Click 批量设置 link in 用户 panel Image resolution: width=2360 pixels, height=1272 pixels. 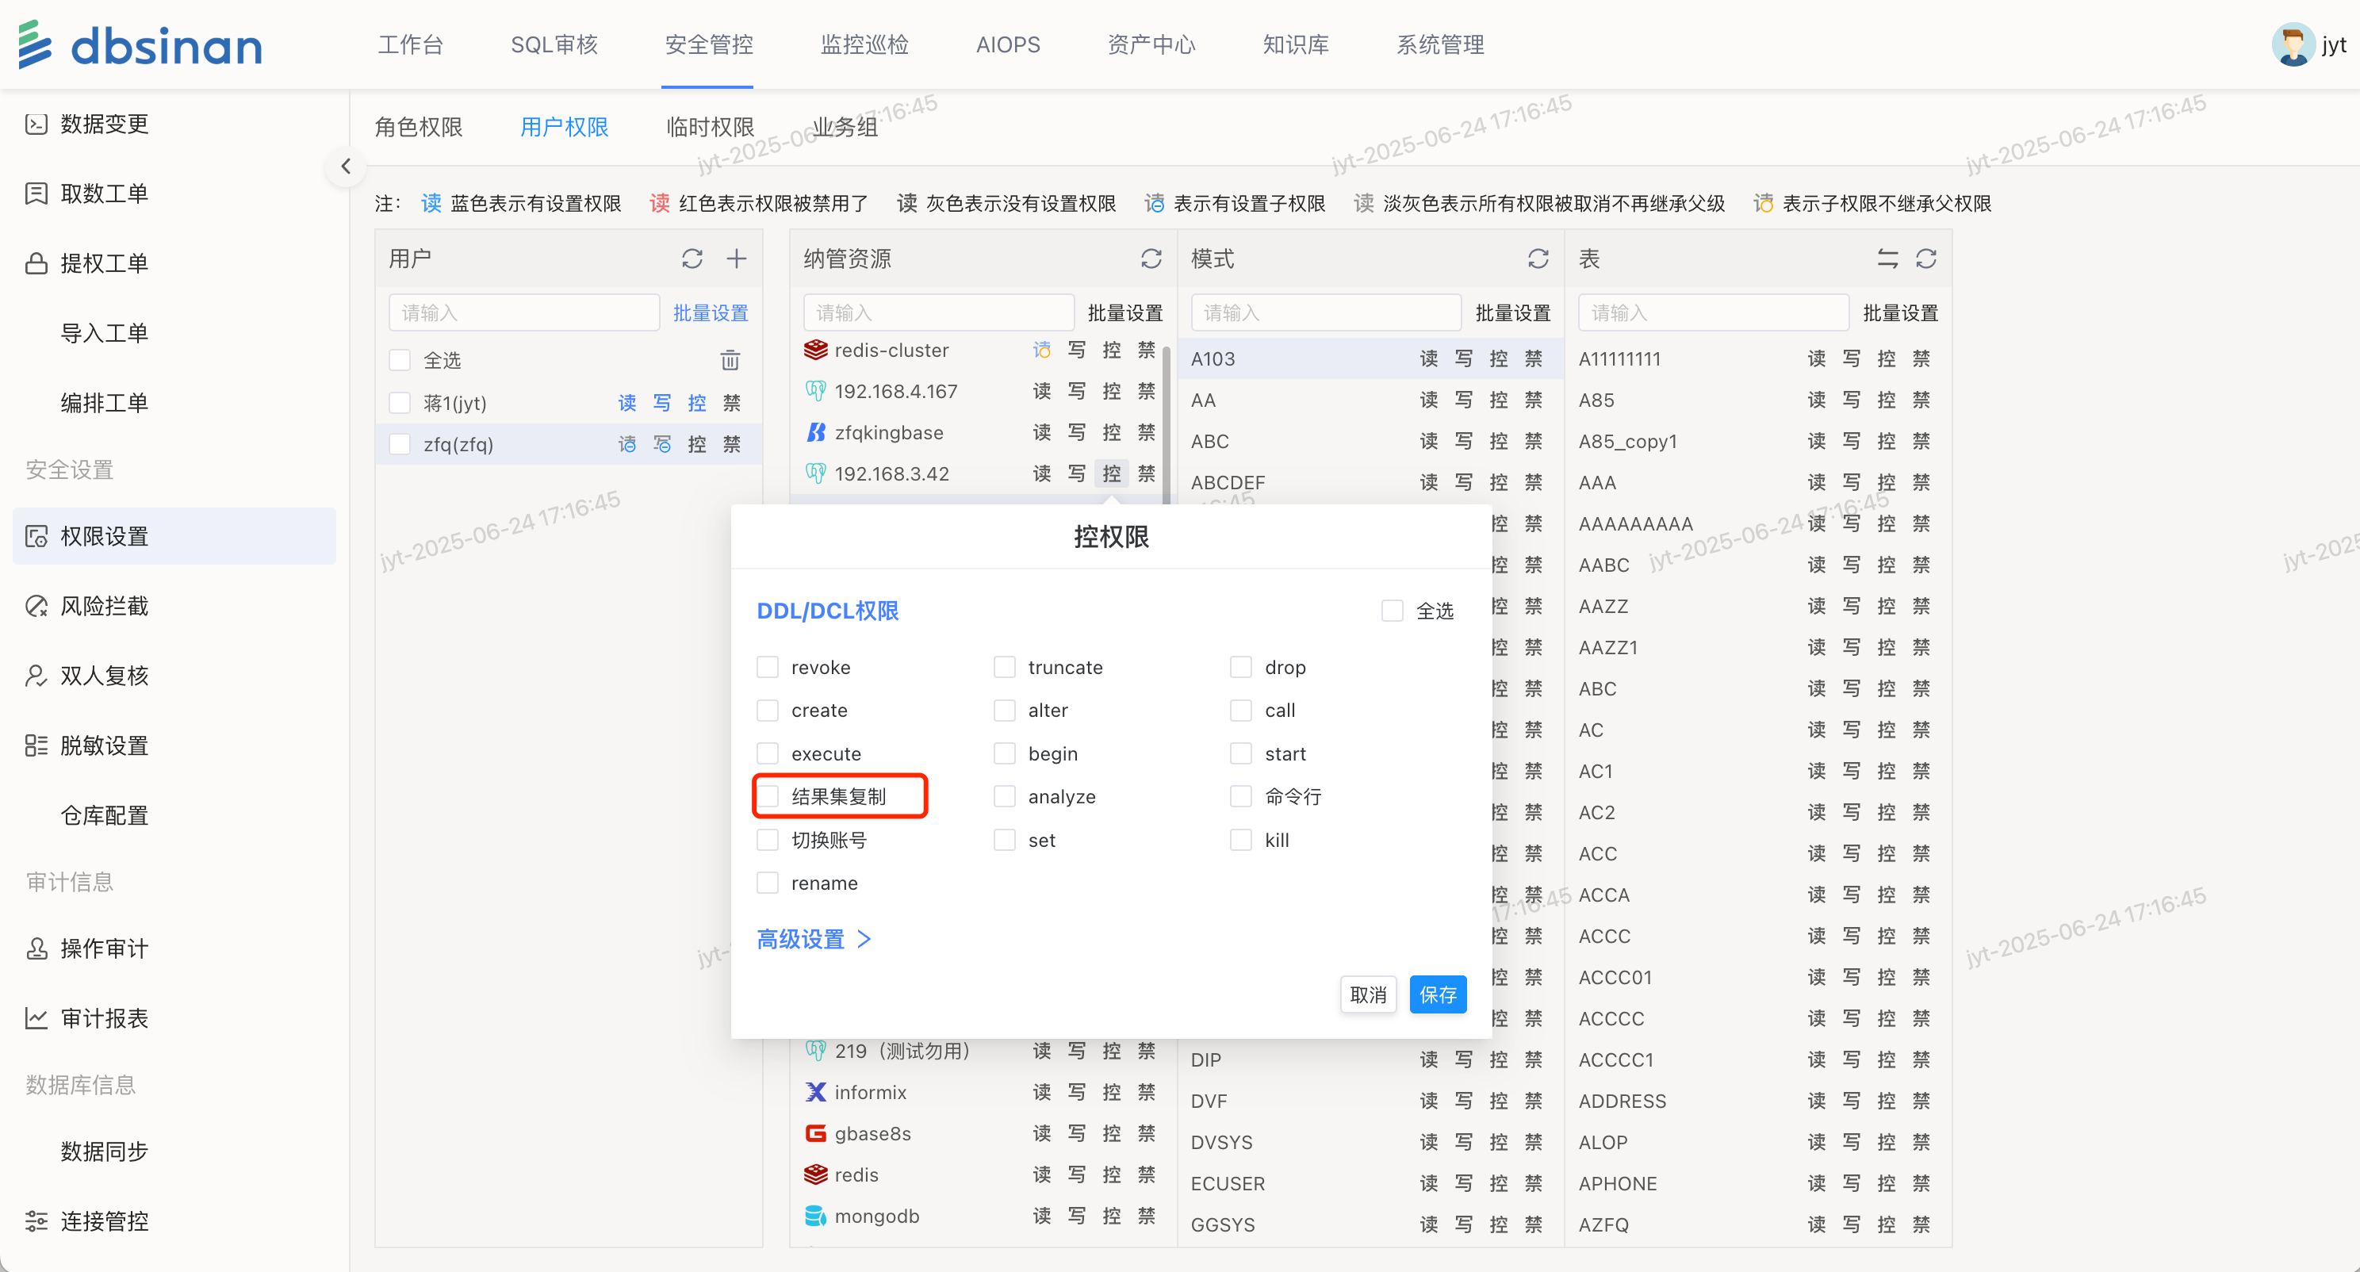click(x=710, y=312)
